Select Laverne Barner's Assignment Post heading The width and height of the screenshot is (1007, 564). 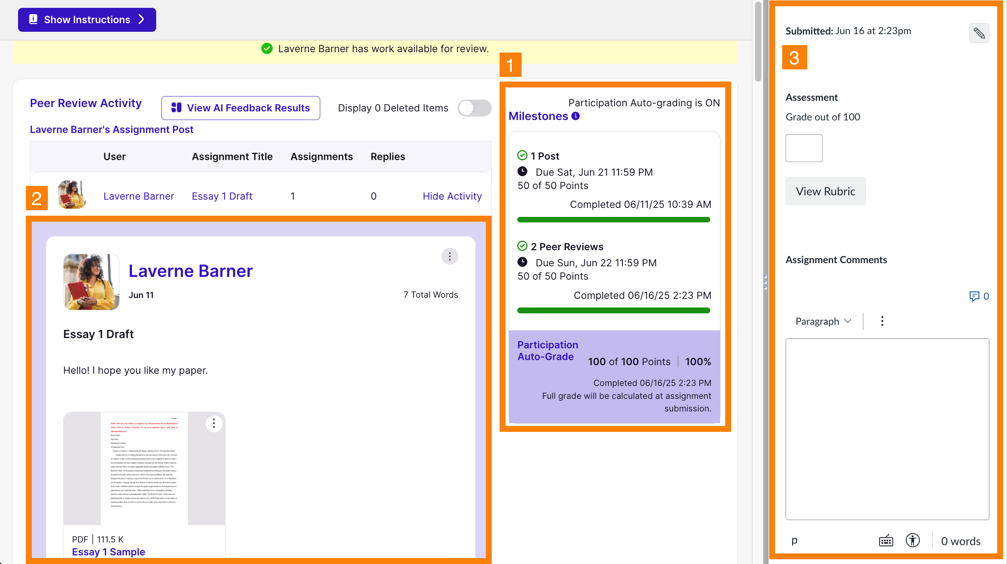pyautogui.click(x=111, y=129)
